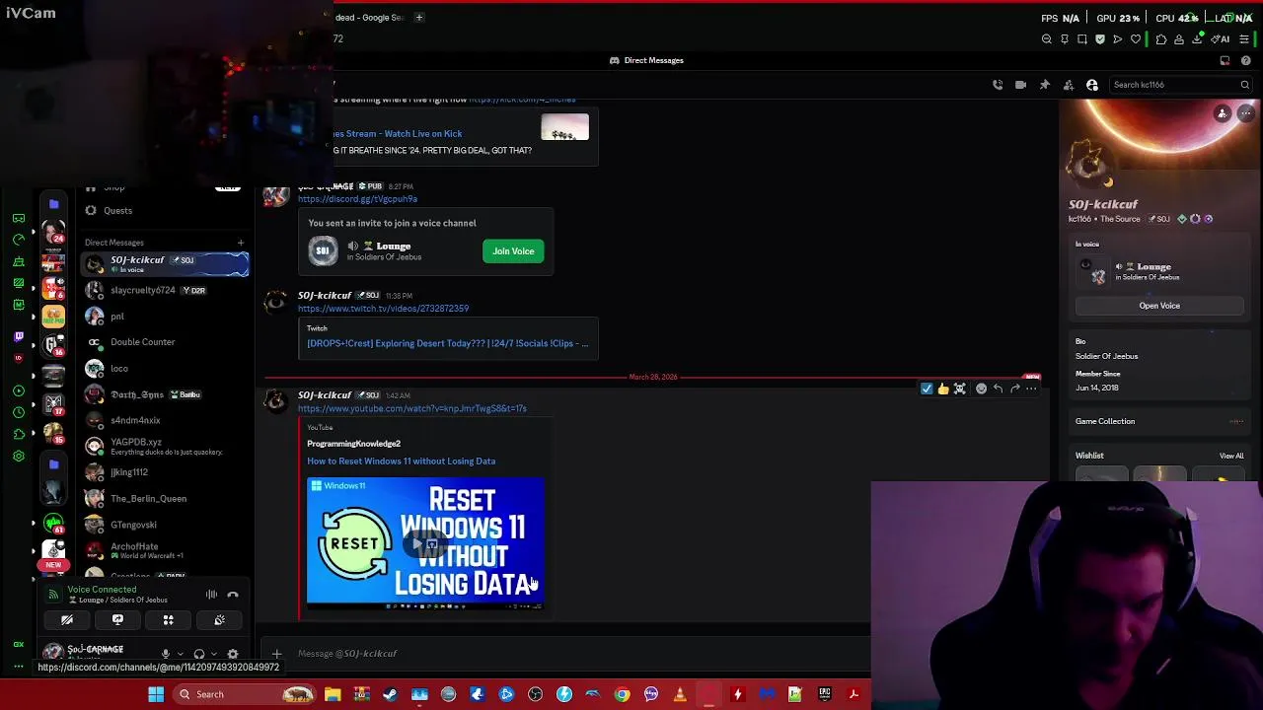1263x710 pixels.
Task: Open the youtube.com watch link
Action: (x=411, y=408)
